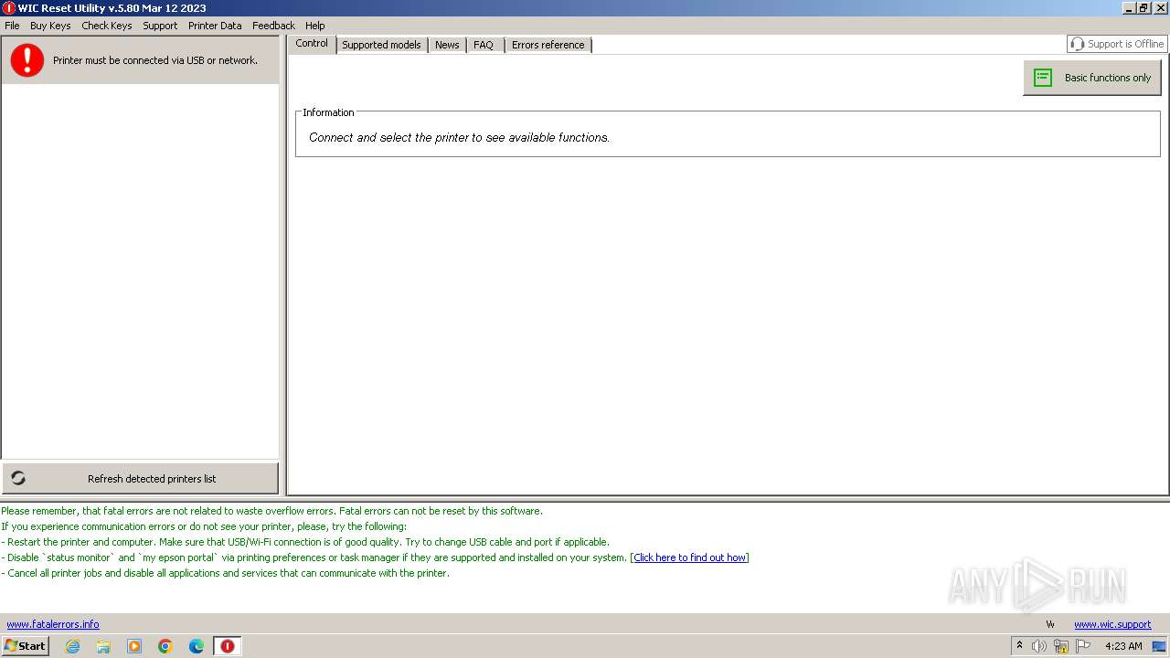Switch to the Errors reference tab

pyautogui.click(x=548, y=45)
